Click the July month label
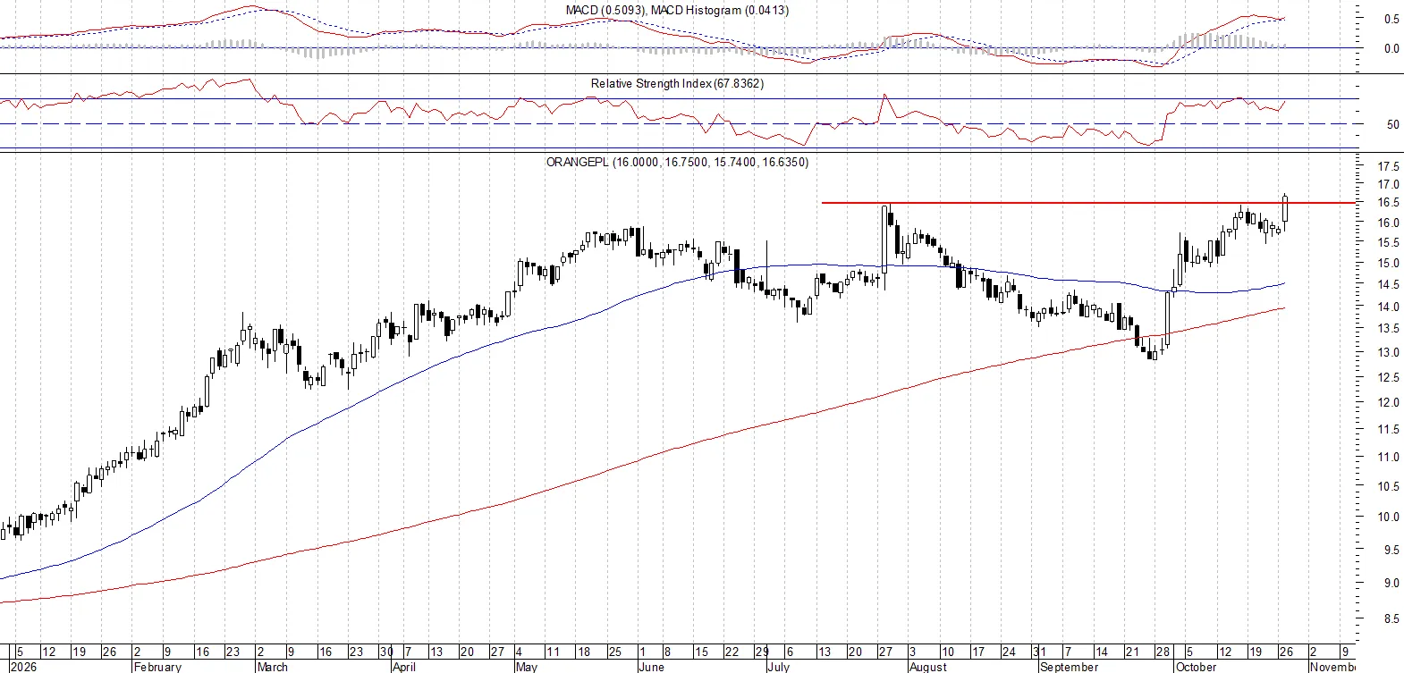Viewport: 1404px width, 673px height. (x=779, y=667)
